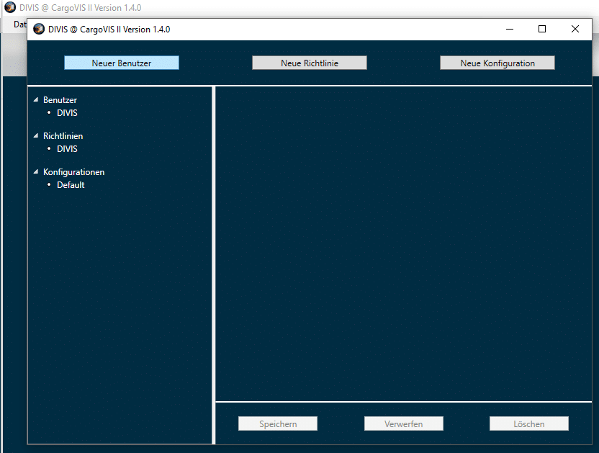Click the app icon in front dialog title bar

click(39, 29)
